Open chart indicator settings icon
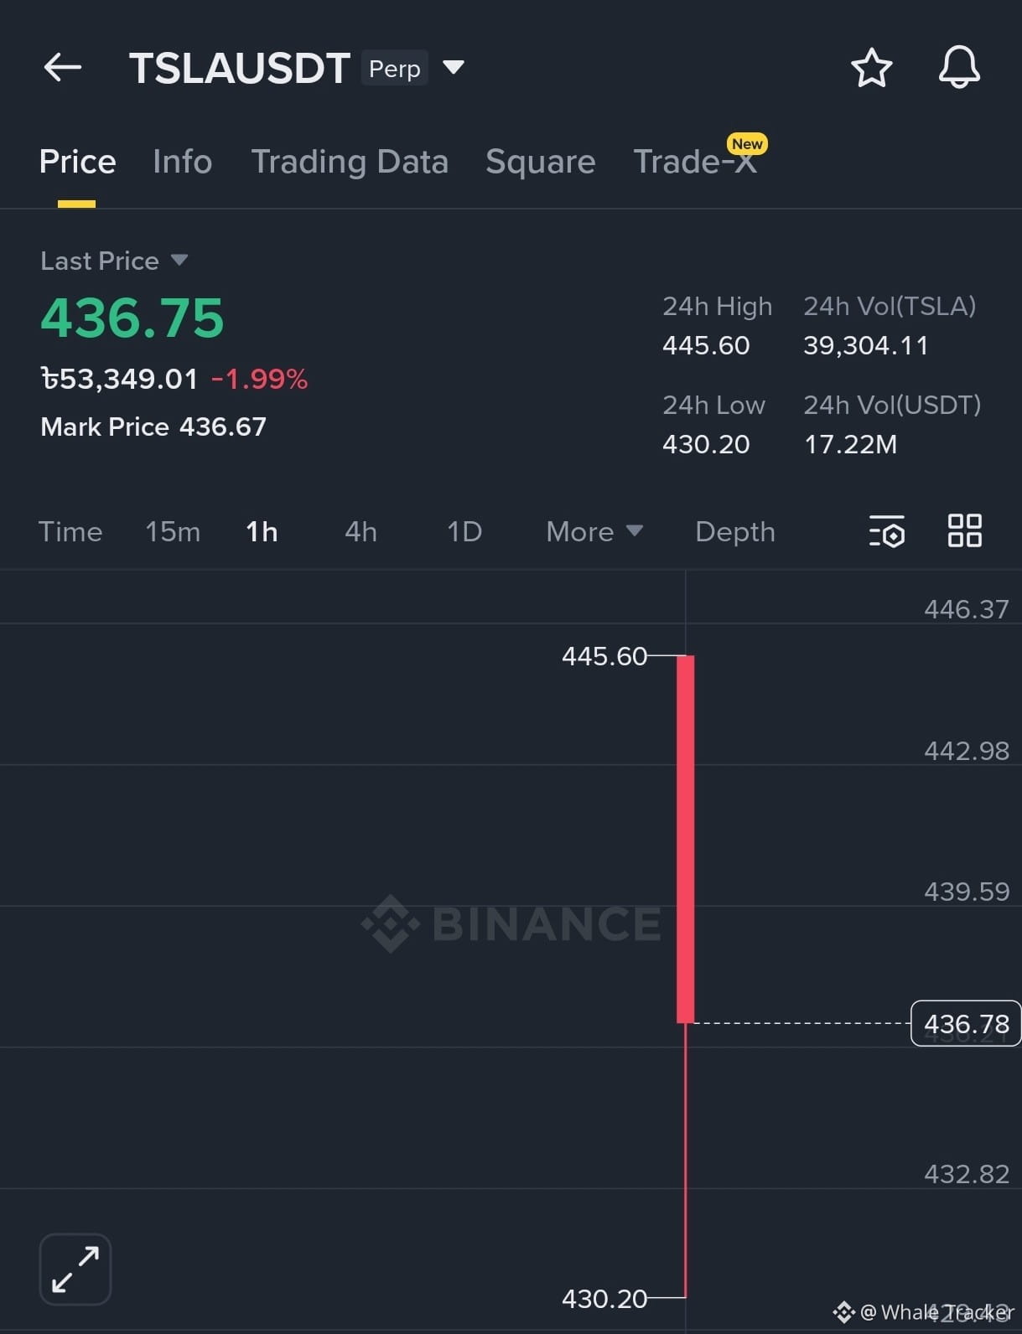This screenshot has height=1334, width=1022. click(887, 531)
